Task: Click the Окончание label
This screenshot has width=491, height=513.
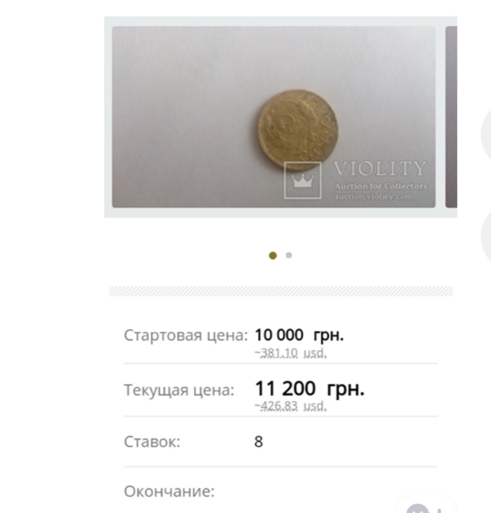Action: (169, 491)
